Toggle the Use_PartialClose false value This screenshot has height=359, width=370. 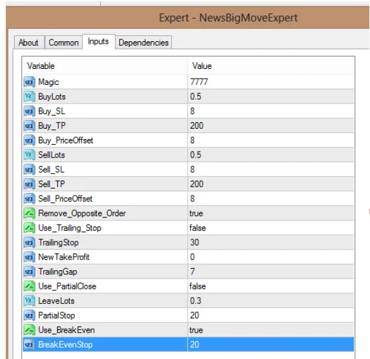(271, 286)
